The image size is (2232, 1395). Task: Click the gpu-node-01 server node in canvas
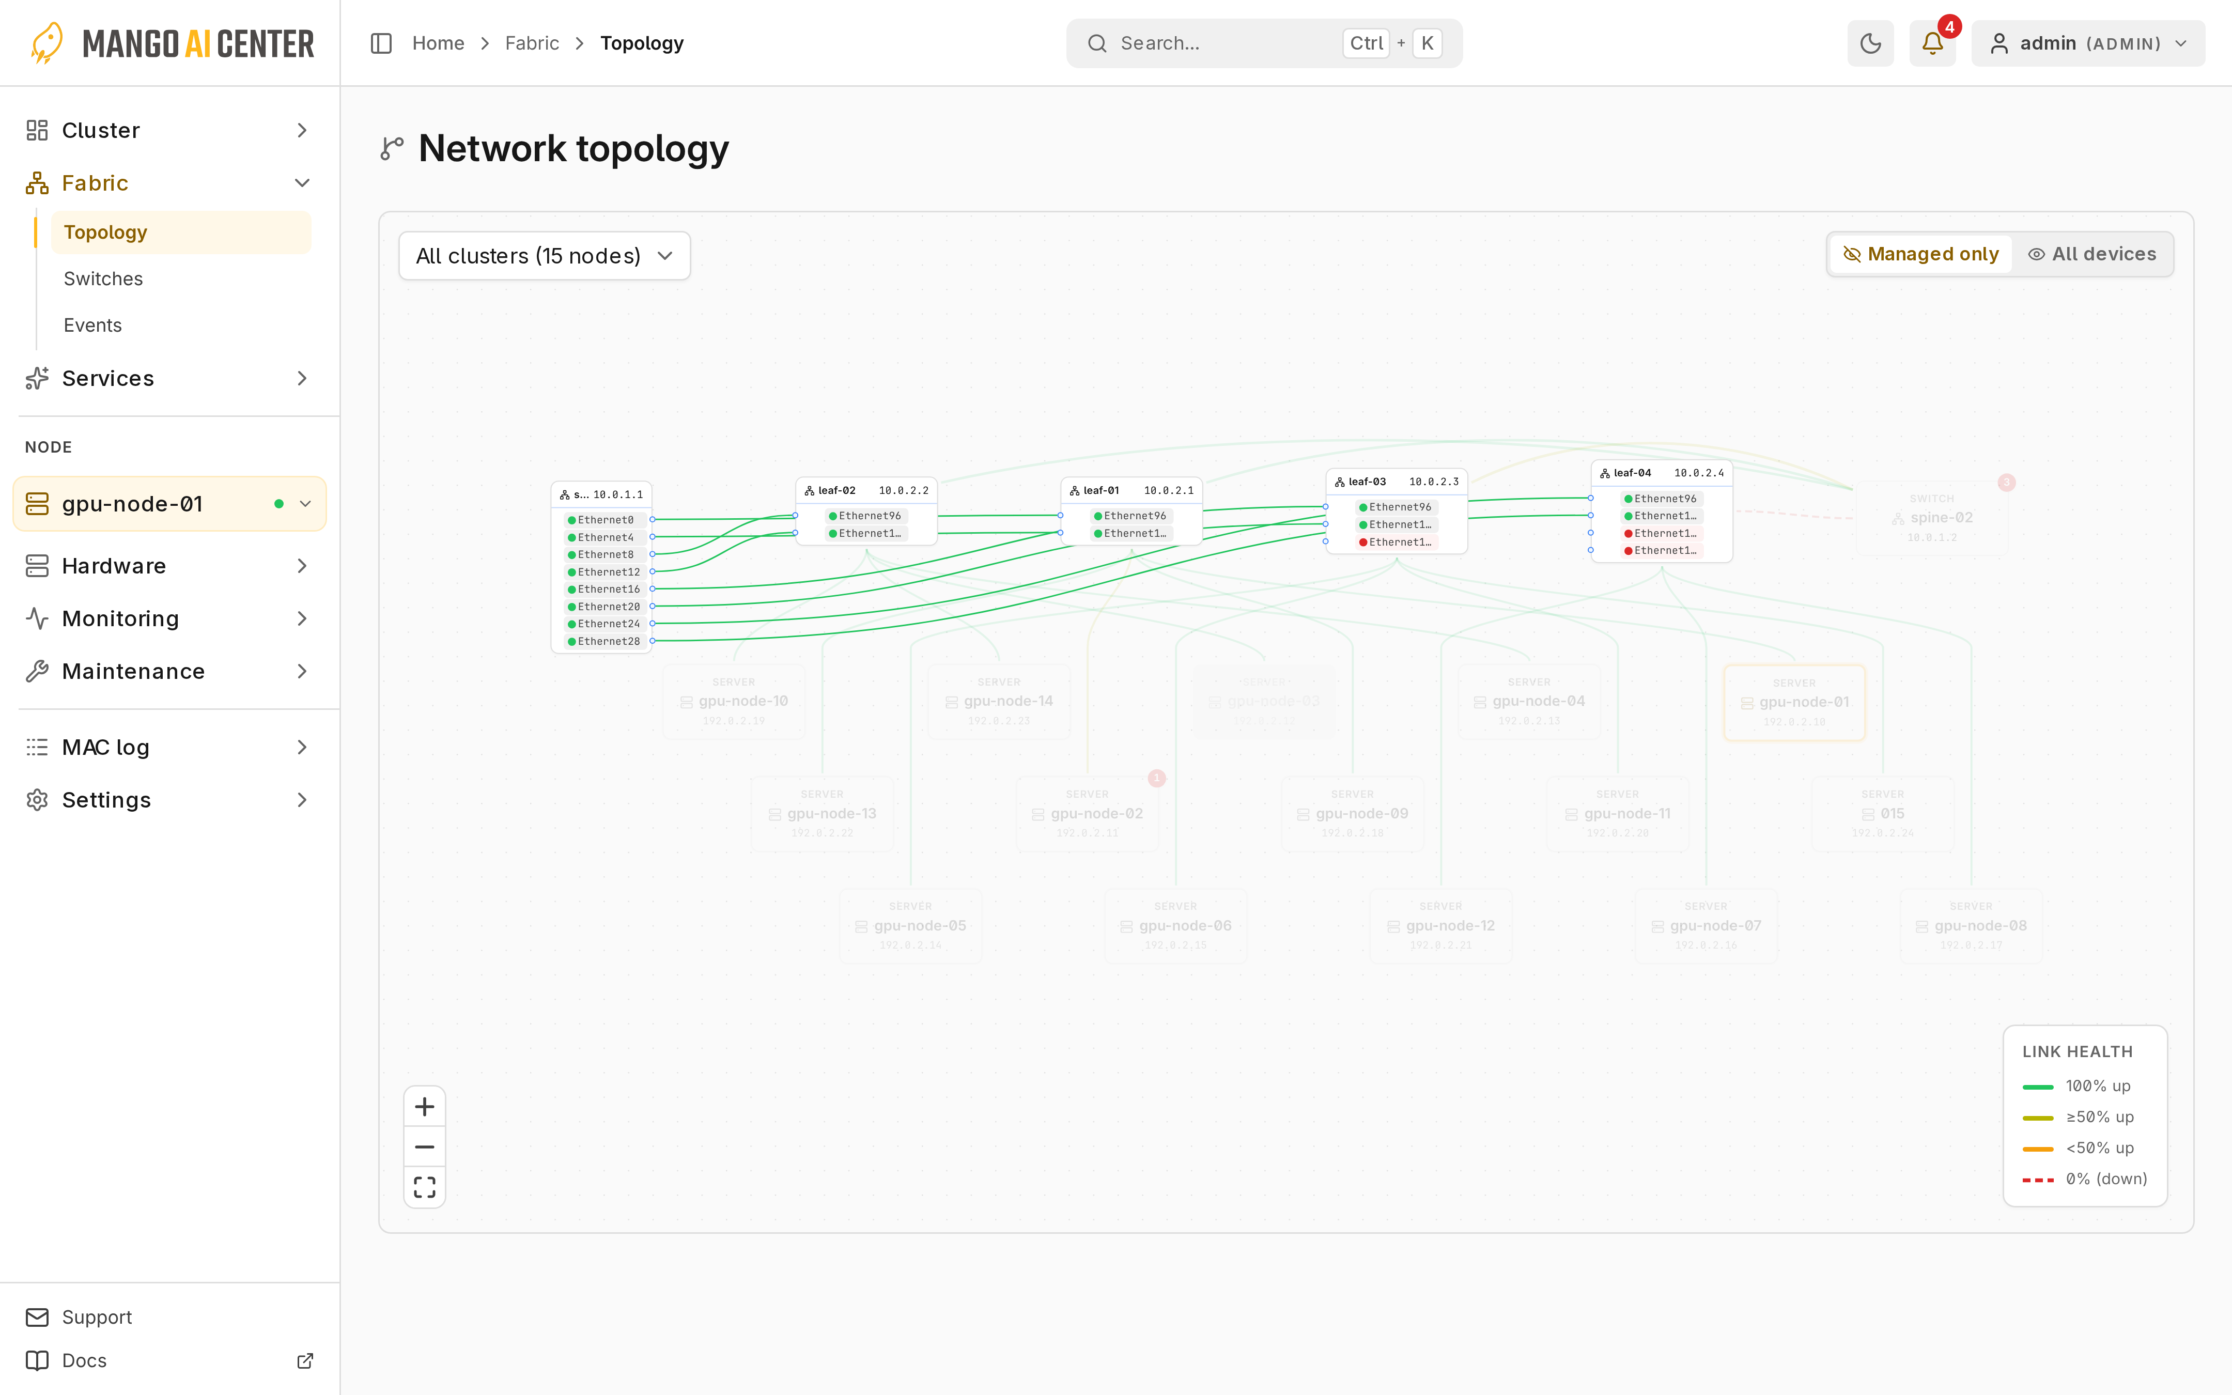pyautogui.click(x=1794, y=702)
